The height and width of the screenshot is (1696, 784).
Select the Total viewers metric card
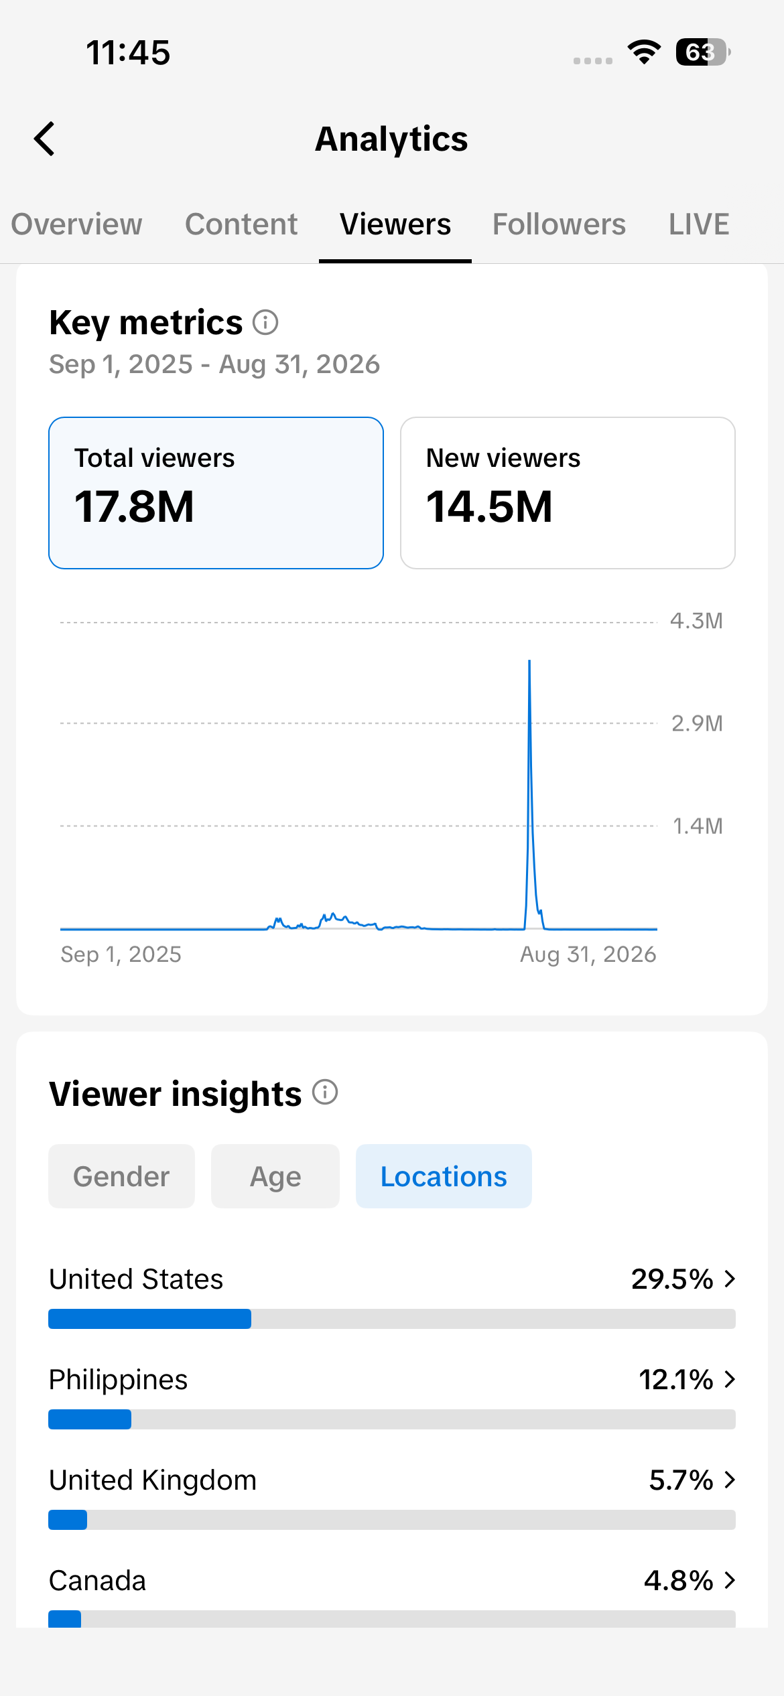pyautogui.click(x=216, y=493)
